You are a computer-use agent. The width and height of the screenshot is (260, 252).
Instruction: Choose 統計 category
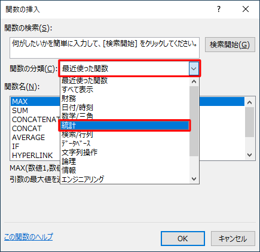click(x=125, y=126)
